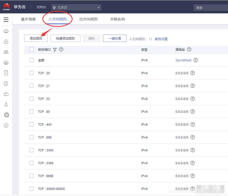The image size is (228, 196).
Task: Click the Huawei Cloud logo
Action: click(x=6, y=7)
